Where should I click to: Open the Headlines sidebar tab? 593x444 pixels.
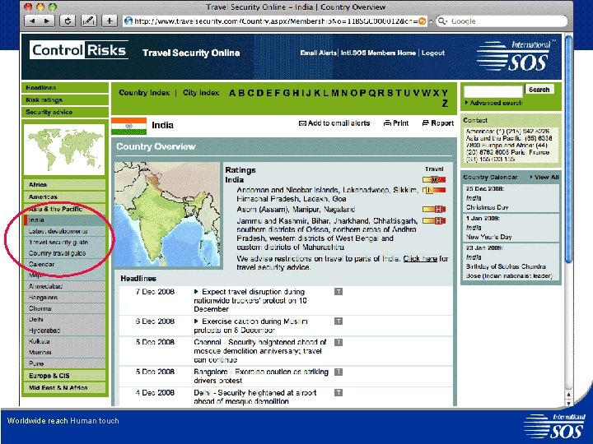(65, 88)
